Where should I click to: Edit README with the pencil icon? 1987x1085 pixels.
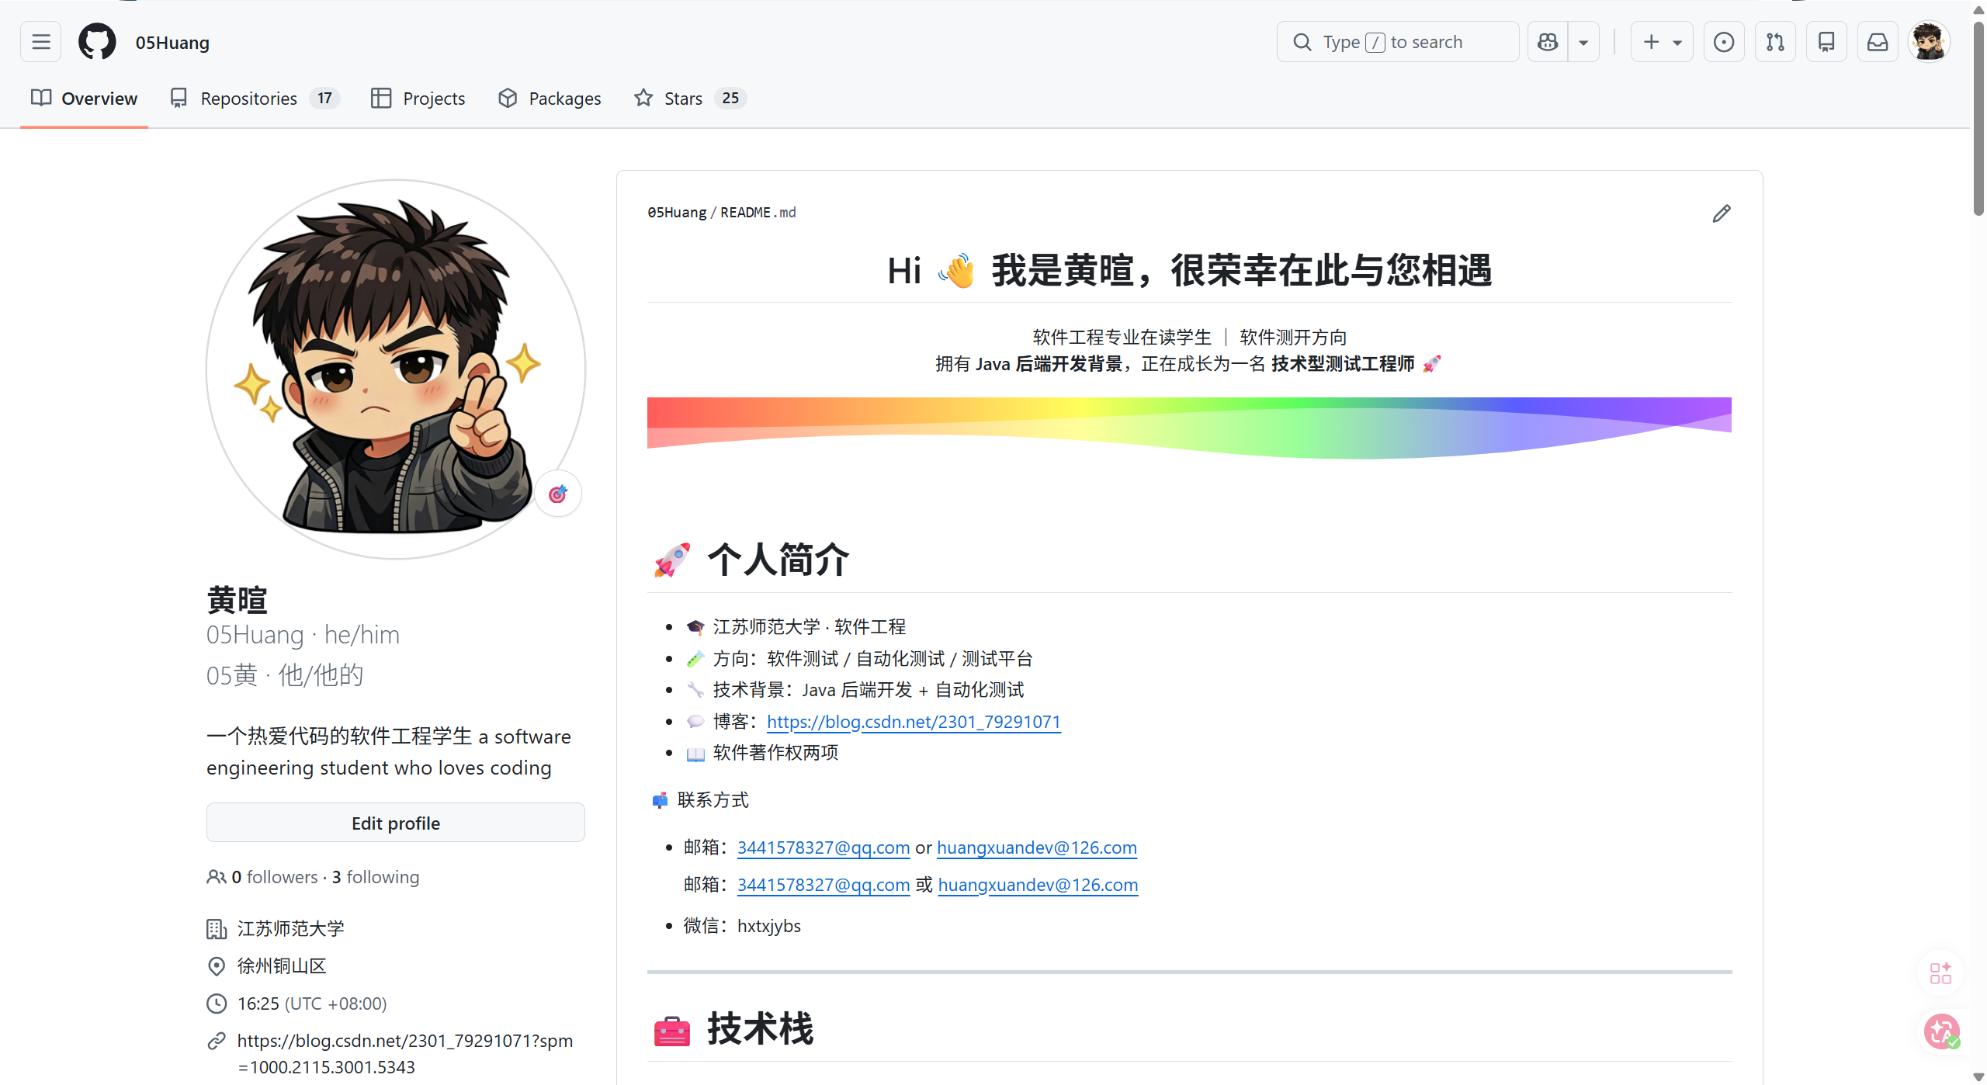click(1721, 213)
